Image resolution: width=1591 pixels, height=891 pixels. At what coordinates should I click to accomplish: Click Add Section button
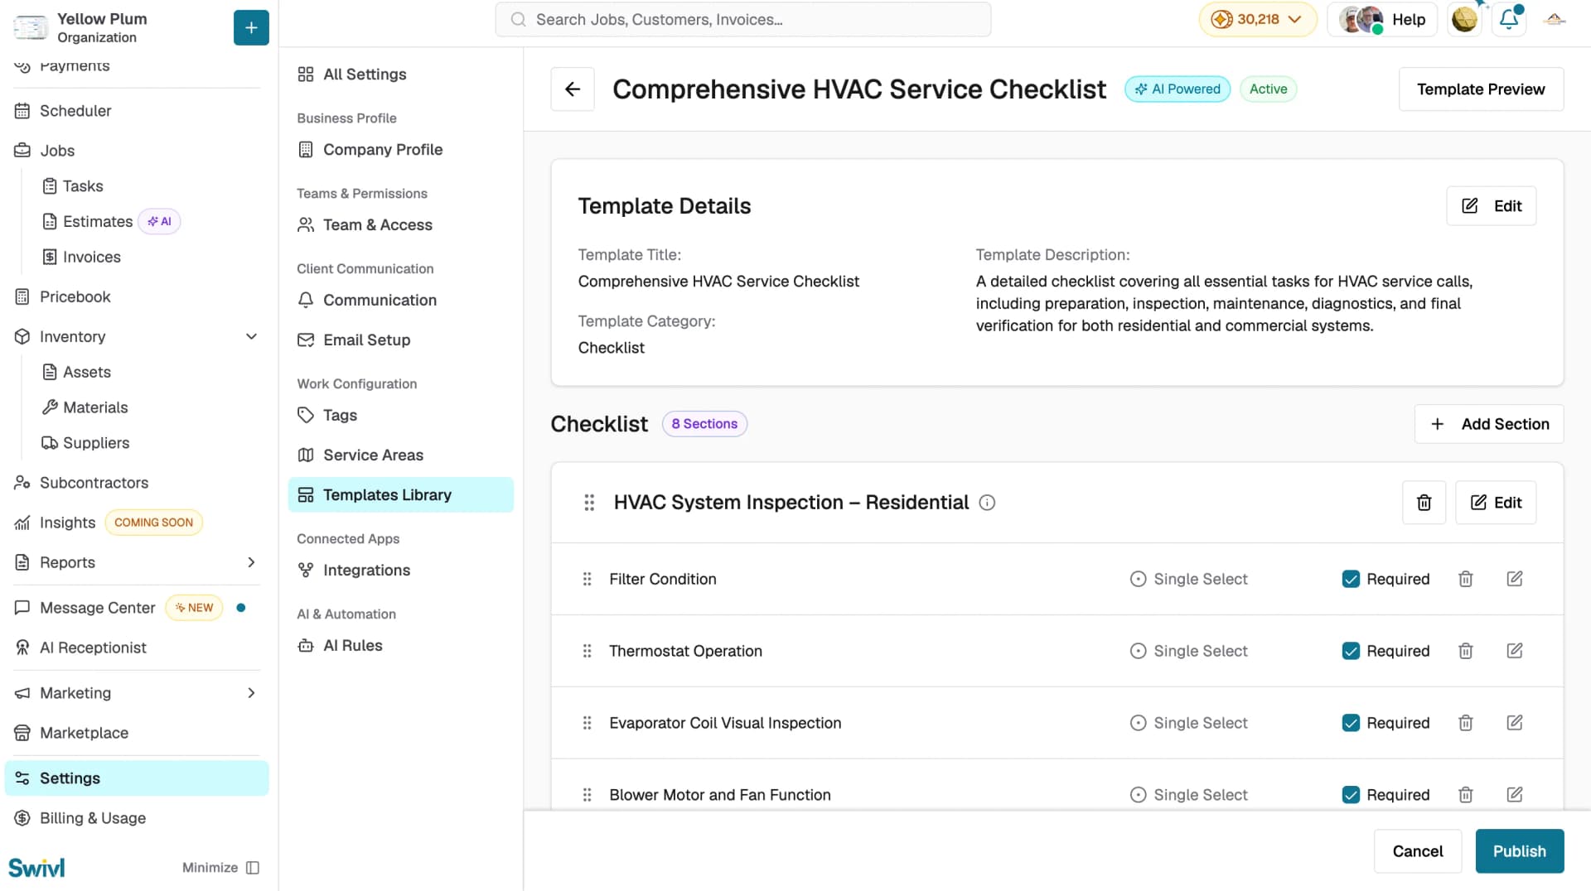[1488, 424]
